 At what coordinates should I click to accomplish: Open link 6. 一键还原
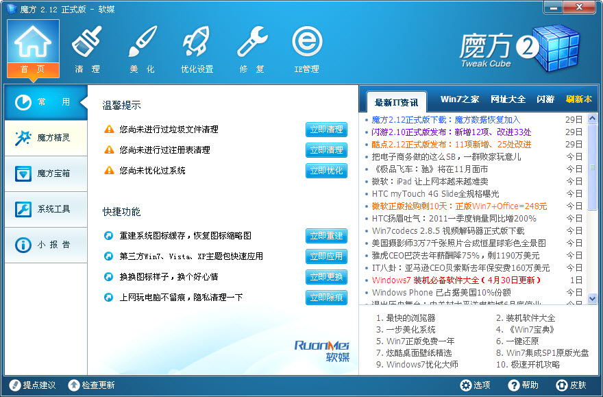(x=517, y=341)
